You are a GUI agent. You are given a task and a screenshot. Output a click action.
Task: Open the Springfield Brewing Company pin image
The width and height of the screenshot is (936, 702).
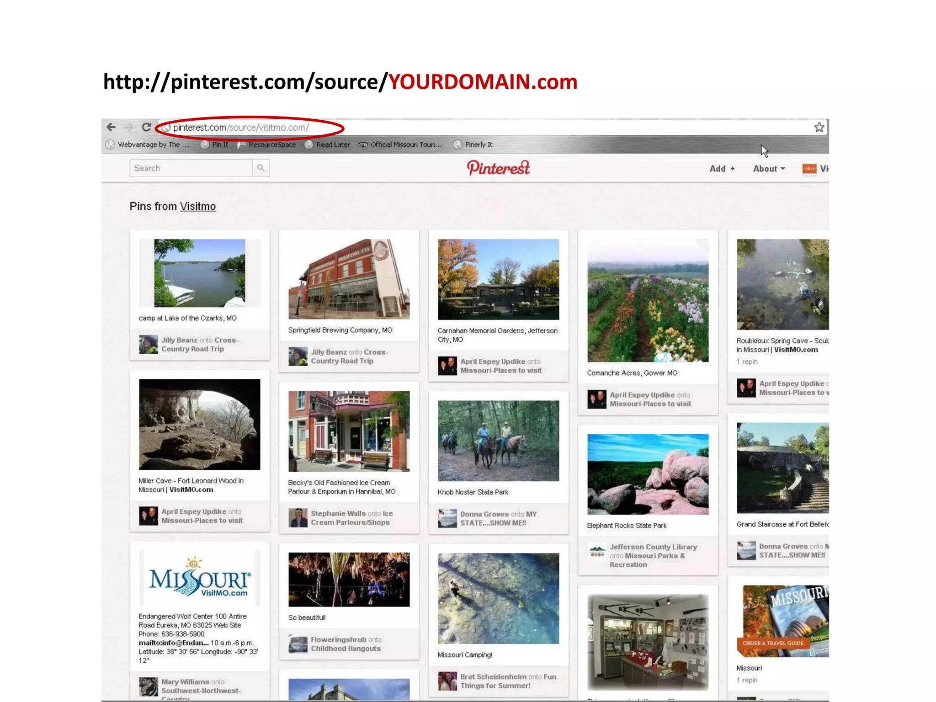coord(349,279)
